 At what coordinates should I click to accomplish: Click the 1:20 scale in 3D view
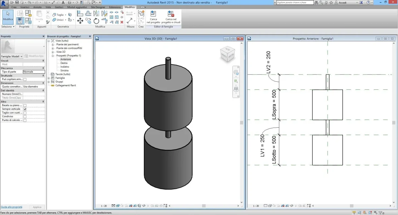click(104, 206)
